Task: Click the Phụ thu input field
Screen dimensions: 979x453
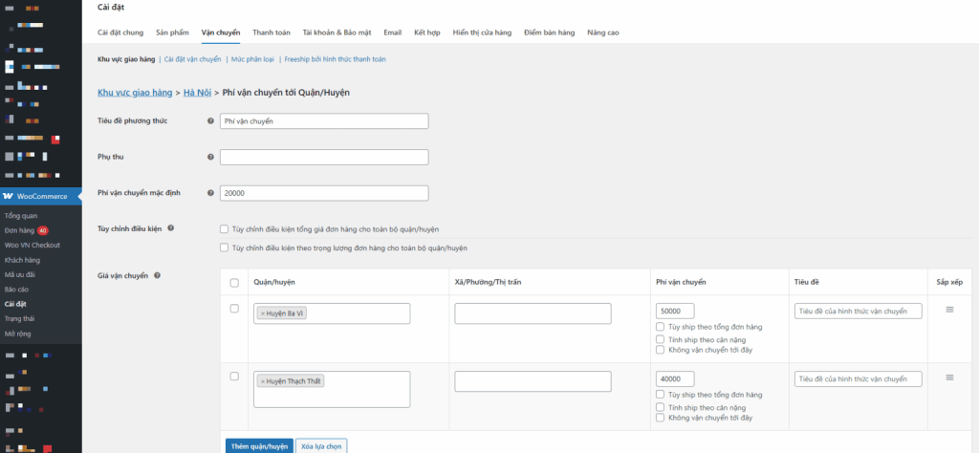Action: 324,157
